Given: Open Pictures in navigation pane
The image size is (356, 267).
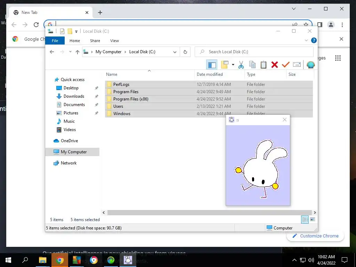Looking at the screenshot, I should click(x=71, y=113).
